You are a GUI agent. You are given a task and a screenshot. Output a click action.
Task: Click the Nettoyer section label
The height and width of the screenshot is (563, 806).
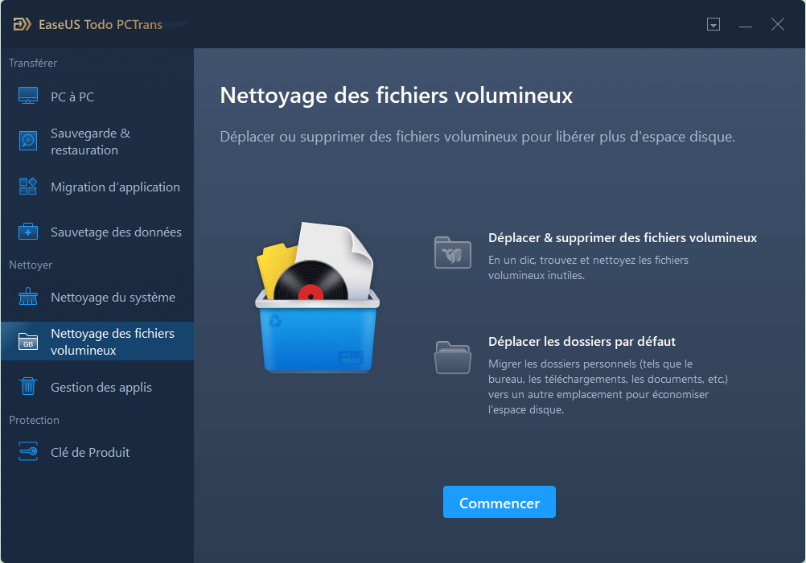pos(31,265)
